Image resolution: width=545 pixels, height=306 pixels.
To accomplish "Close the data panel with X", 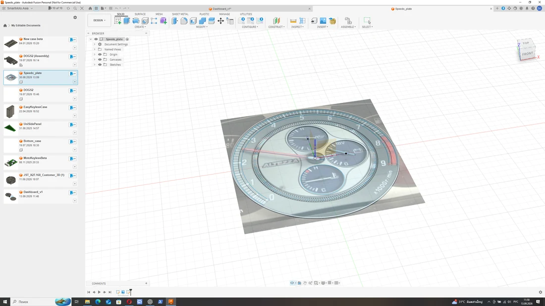I will click(82, 8).
